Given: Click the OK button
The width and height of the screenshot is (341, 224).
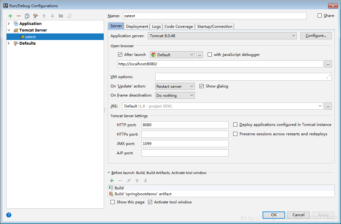Looking at the screenshot, I should tap(274, 215).
